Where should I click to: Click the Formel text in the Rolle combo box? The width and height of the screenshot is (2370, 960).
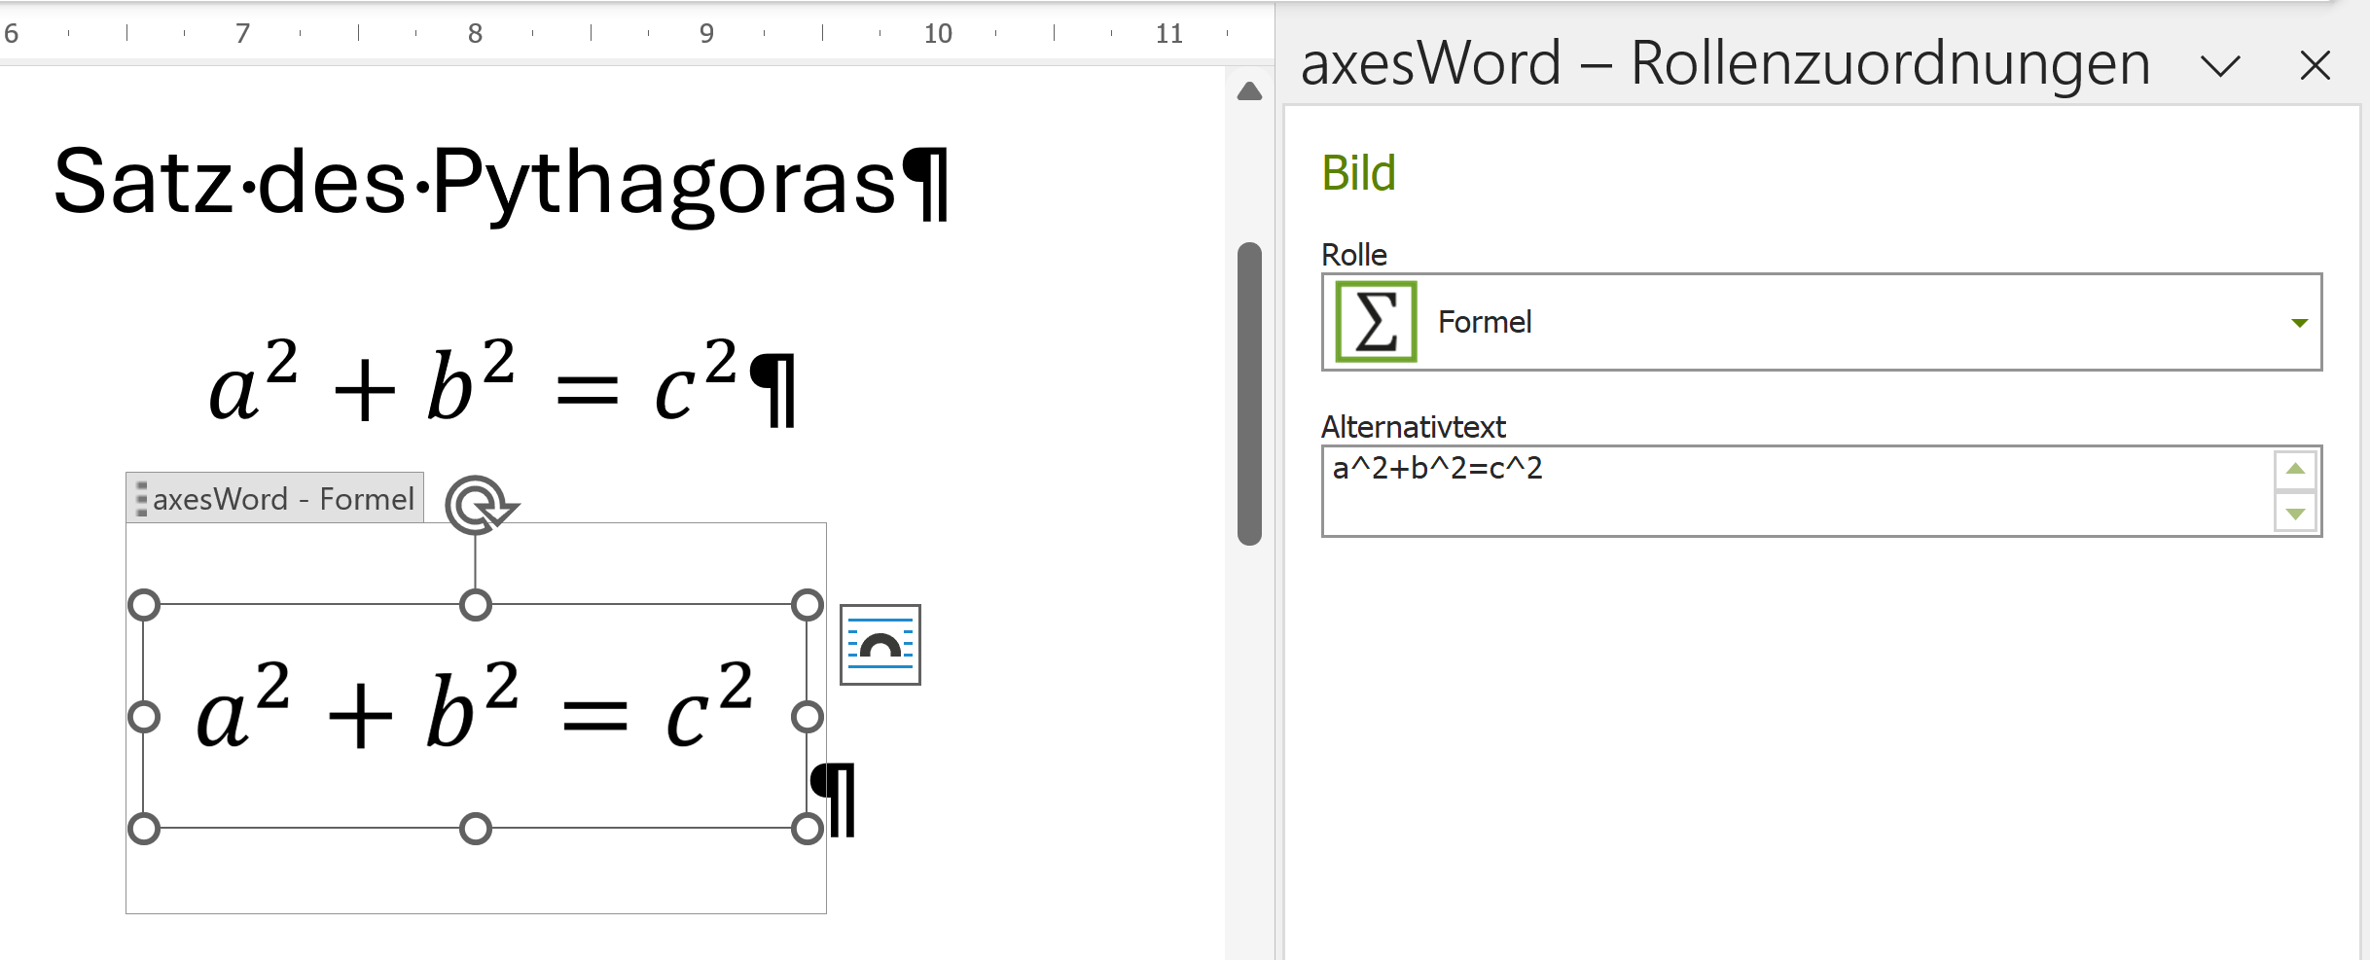coord(1485,322)
